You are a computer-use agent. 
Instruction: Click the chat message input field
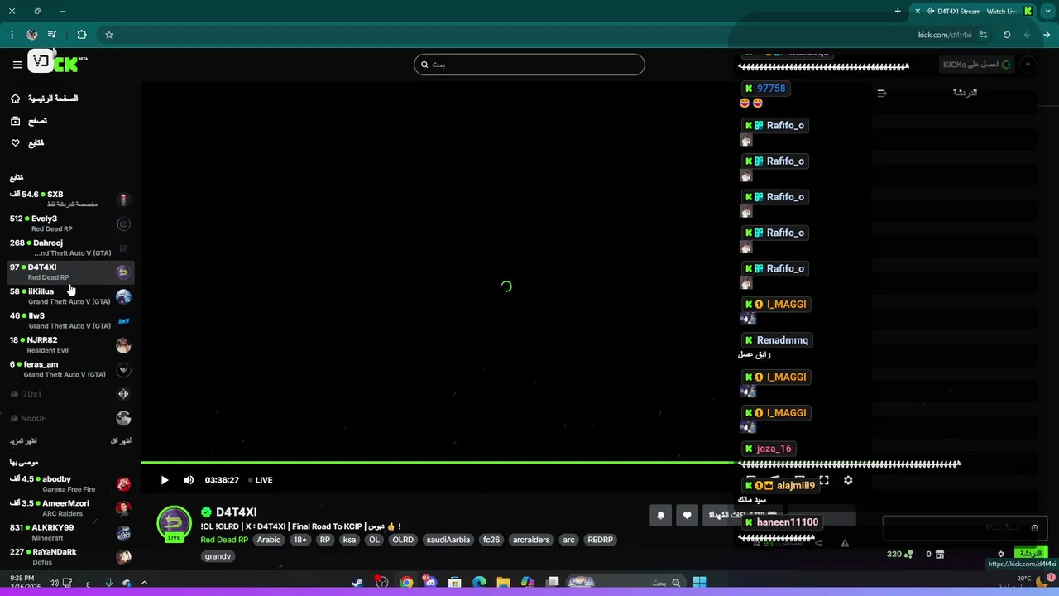point(965,527)
